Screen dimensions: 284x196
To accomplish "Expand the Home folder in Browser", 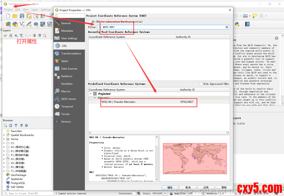I will click(x=4, y=139).
